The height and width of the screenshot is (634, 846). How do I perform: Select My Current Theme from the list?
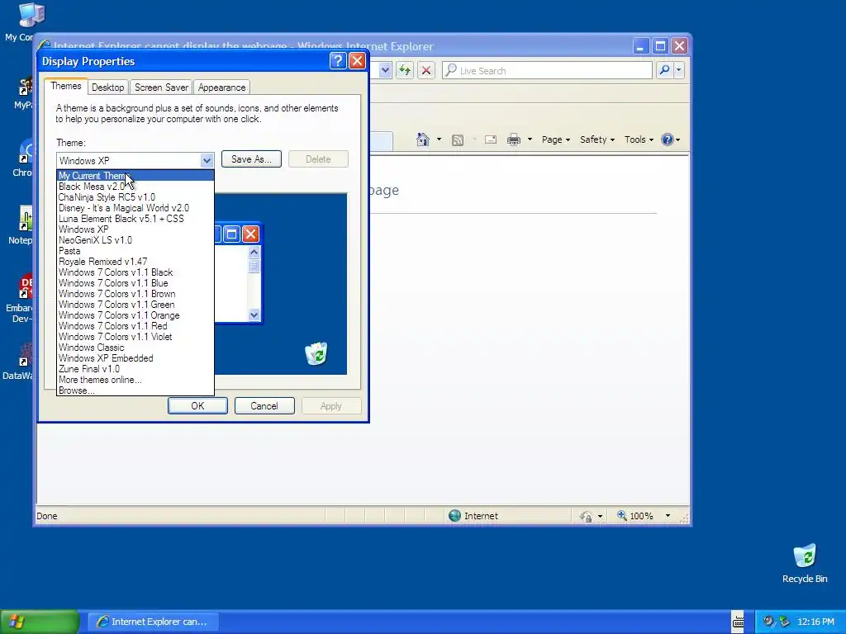135,176
